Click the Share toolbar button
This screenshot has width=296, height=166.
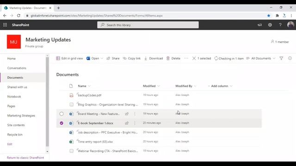point(113,59)
